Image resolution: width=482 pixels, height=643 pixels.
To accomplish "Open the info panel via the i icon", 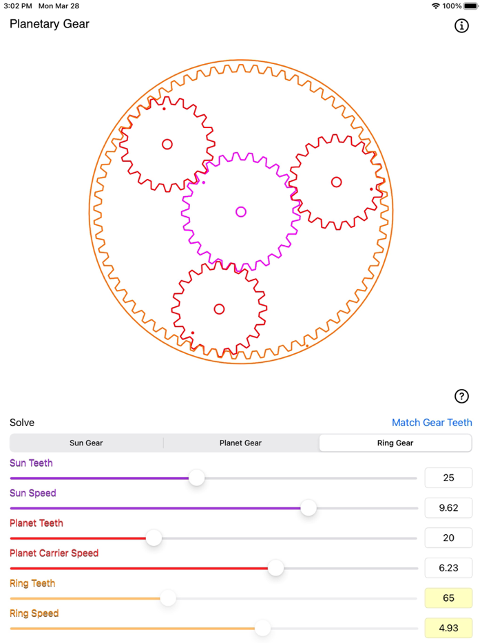I will pos(461,26).
